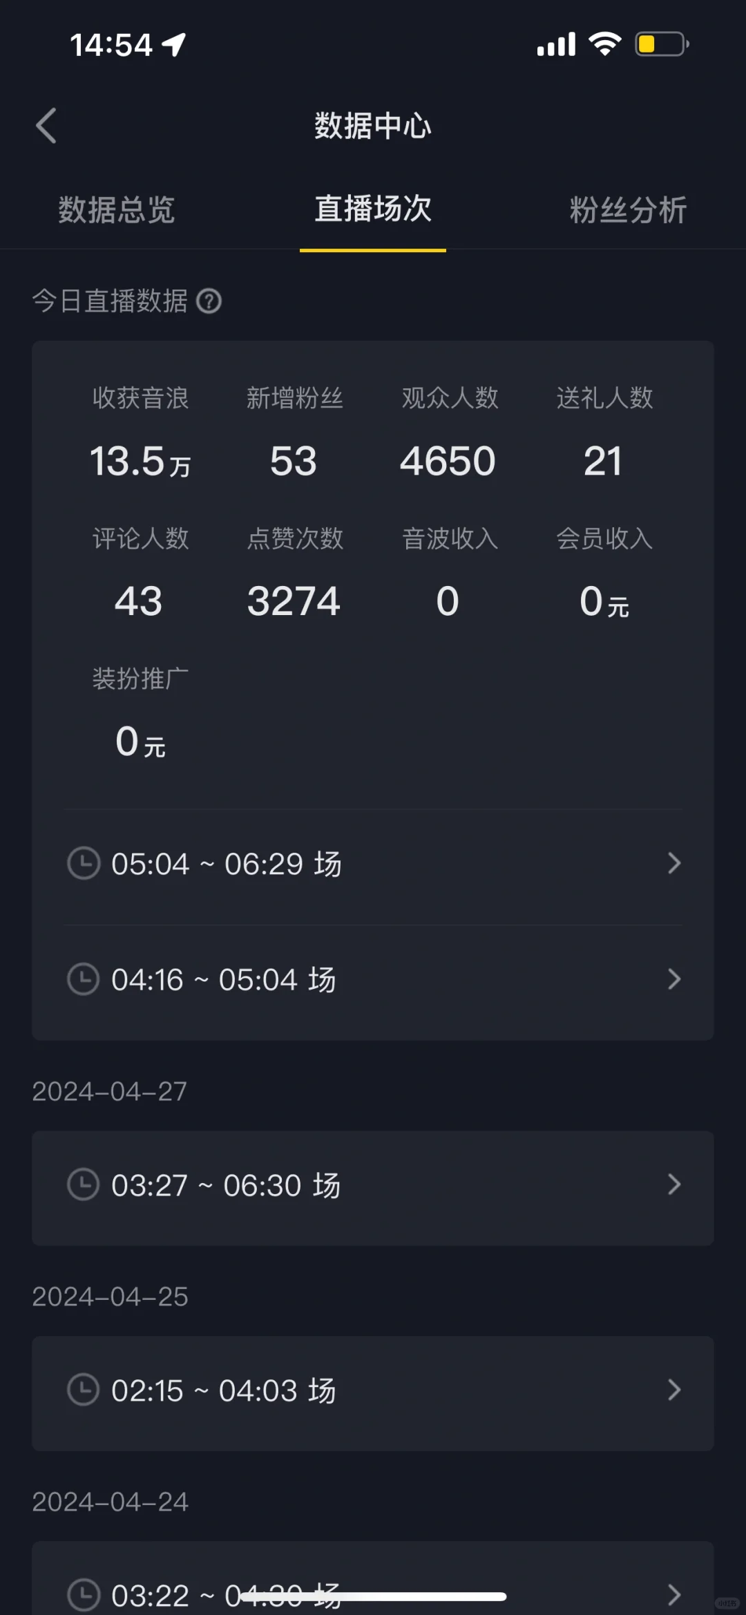746x1615 pixels.
Task: Select the 直播场次 tab
Action: click(x=373, y=209)
